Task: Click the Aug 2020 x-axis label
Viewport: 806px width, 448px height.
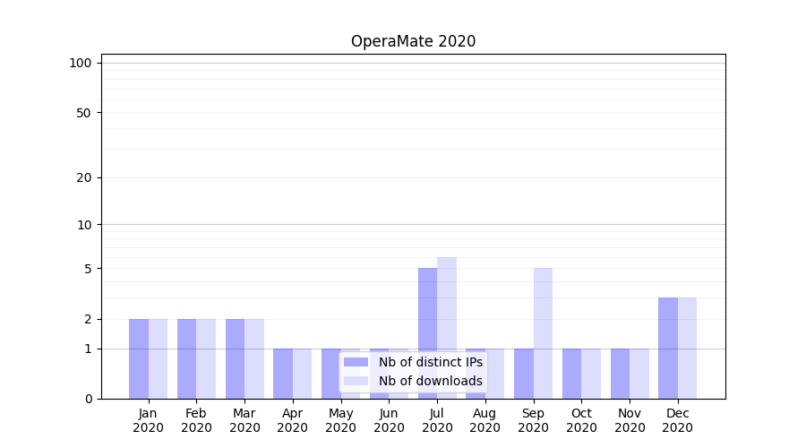Action: 485,420
